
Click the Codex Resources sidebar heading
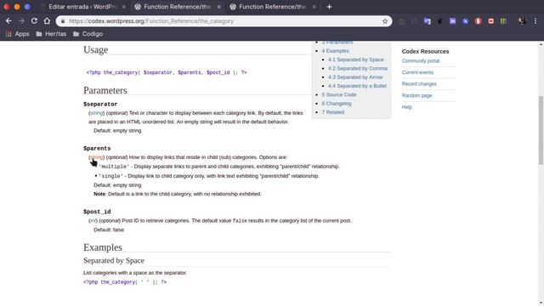click(x=425, y=51)
